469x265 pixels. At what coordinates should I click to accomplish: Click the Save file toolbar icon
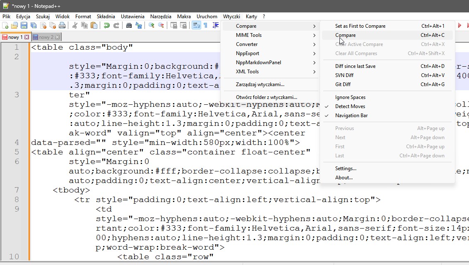24,26
